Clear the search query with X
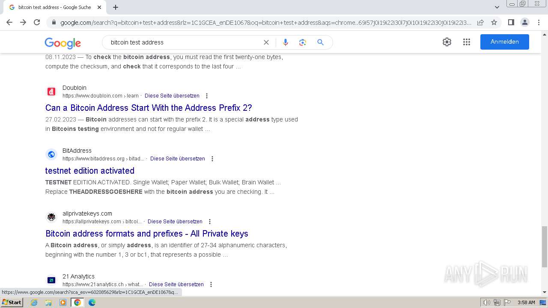548x308 pixels. coord(266,42)
